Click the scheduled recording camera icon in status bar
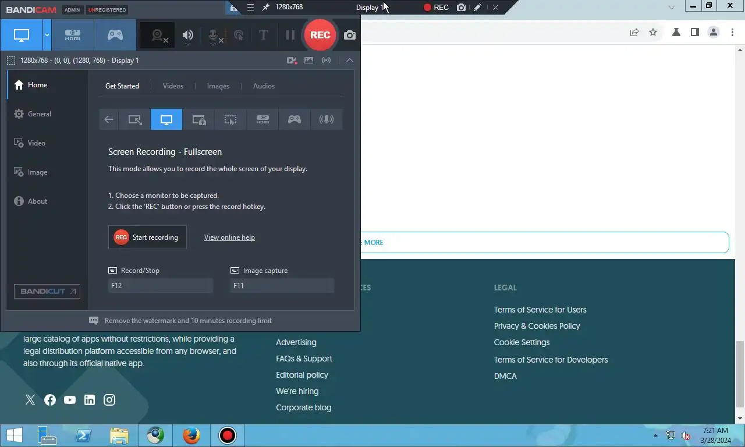The height and width of the screenshot is (447, 745). pos(292,60)
